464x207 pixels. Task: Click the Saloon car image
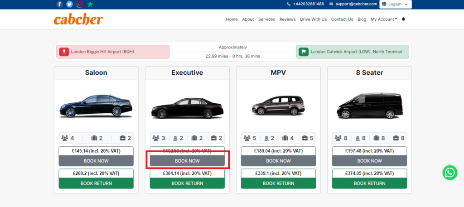(96, 106)
